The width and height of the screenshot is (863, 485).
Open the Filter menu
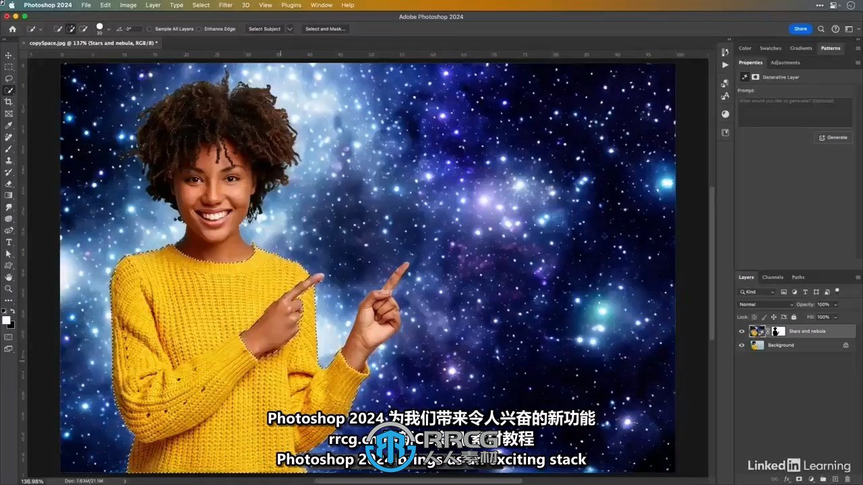tap(226, 5)
